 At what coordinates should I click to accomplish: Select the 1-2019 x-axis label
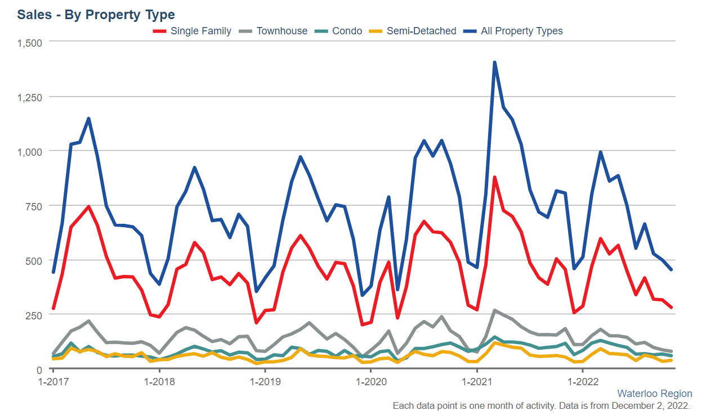pyautogui.click(x=265, y=382)
